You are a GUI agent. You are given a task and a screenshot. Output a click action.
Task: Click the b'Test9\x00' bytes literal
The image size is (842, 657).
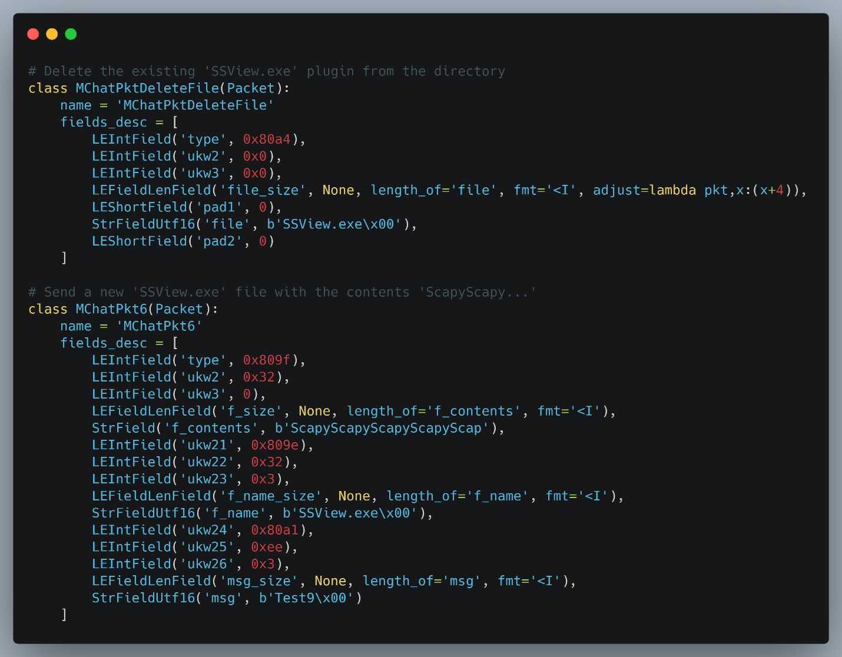(x=306, y=598)
